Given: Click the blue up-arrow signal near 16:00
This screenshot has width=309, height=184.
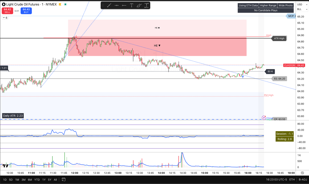Looking at the screenshot, I should click(243, 77).
